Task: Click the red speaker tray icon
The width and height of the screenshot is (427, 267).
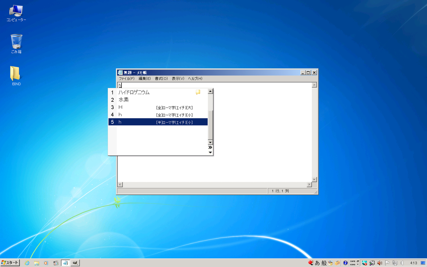Action: 380,263
